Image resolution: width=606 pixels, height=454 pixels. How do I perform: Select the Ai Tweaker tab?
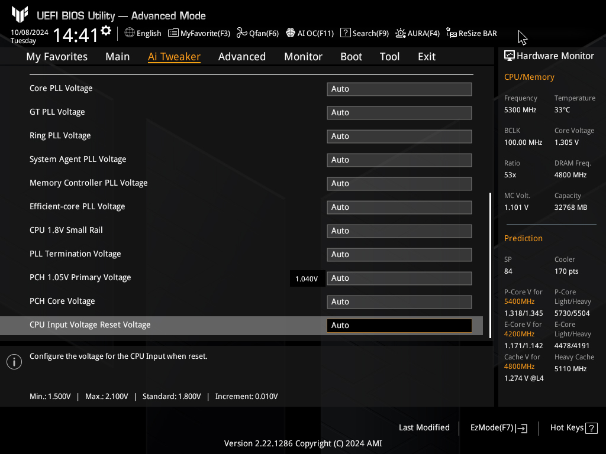pyautogui.click(x=174, y=57)
